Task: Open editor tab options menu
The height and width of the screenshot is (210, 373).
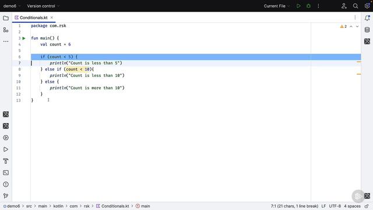Action: coord(355,17)
